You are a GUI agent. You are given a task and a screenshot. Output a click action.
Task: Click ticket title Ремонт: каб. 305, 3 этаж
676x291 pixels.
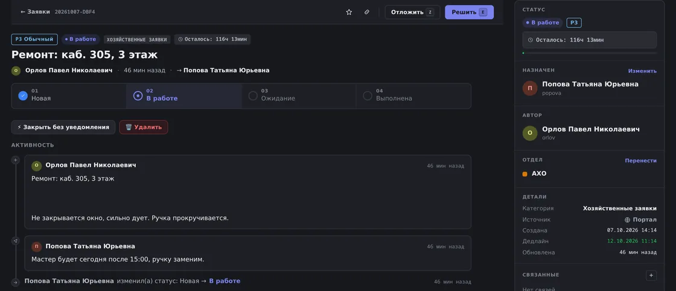84,55
